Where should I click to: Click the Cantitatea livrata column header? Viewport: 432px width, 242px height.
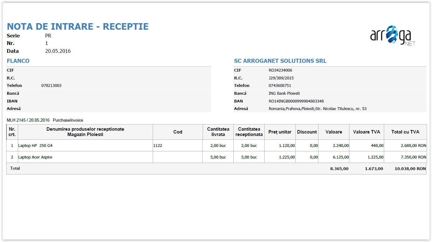(x=218, y=132)
